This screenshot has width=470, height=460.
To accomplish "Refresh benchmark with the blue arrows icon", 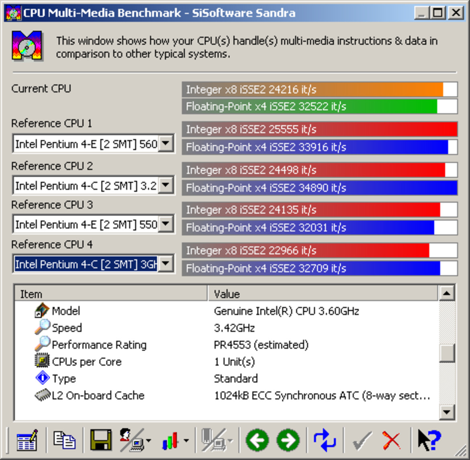I will coord(325,440).
